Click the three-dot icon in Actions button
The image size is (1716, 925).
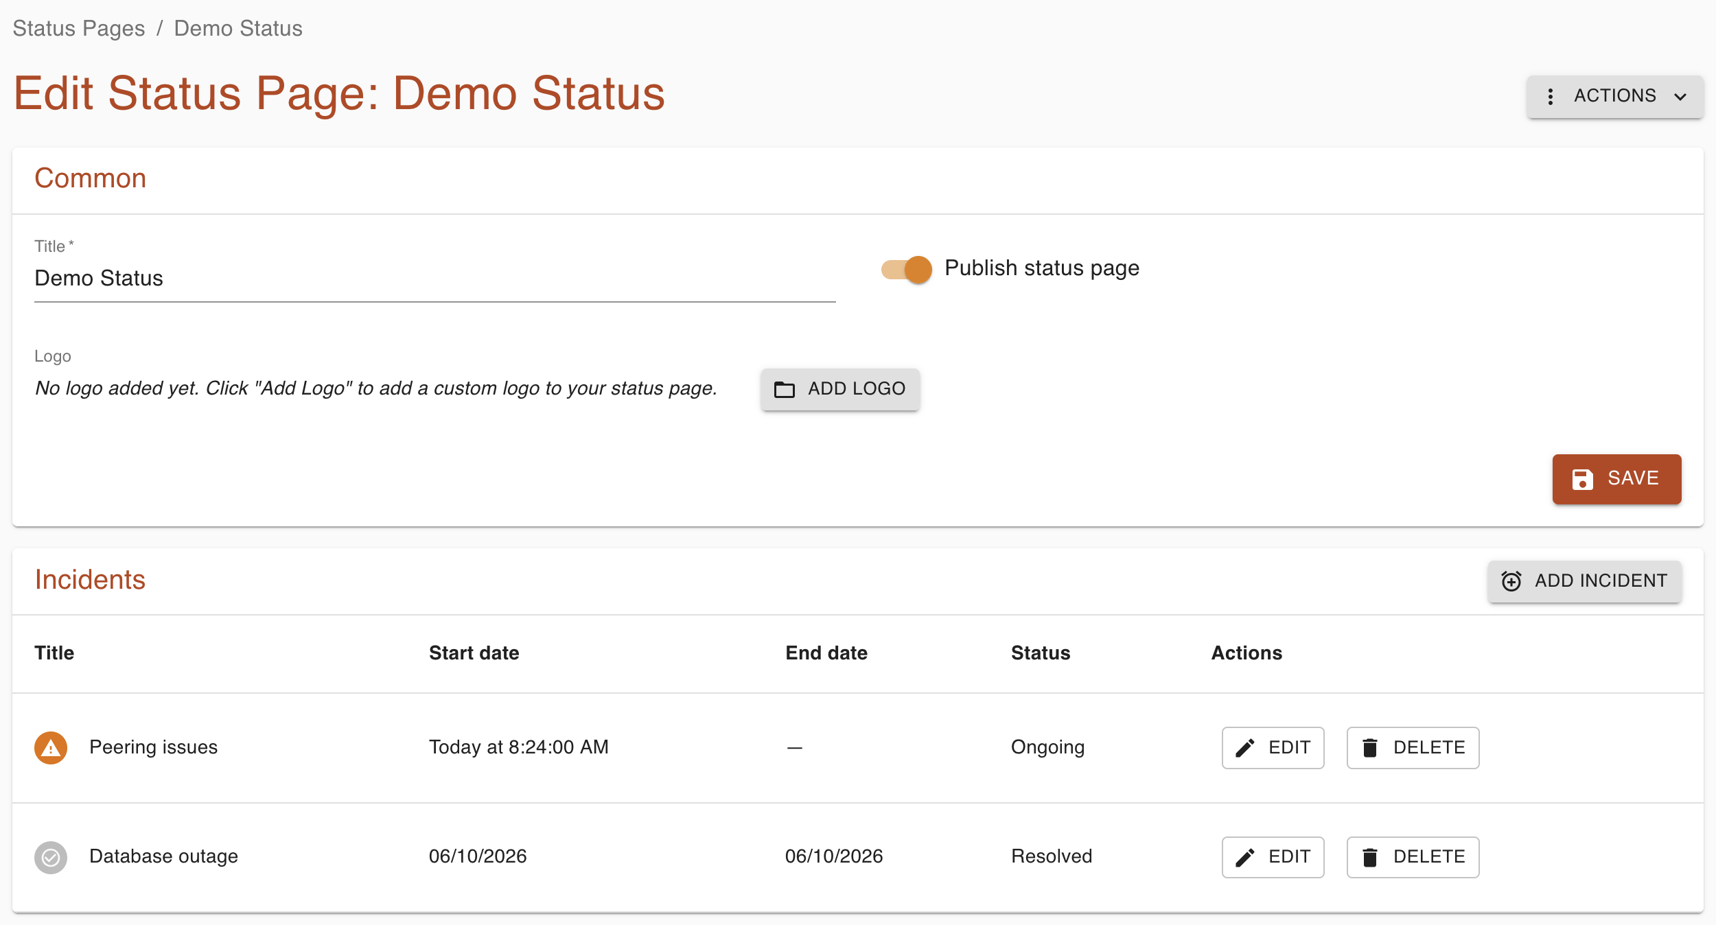pyautogui.click(x=1550, y=96)
